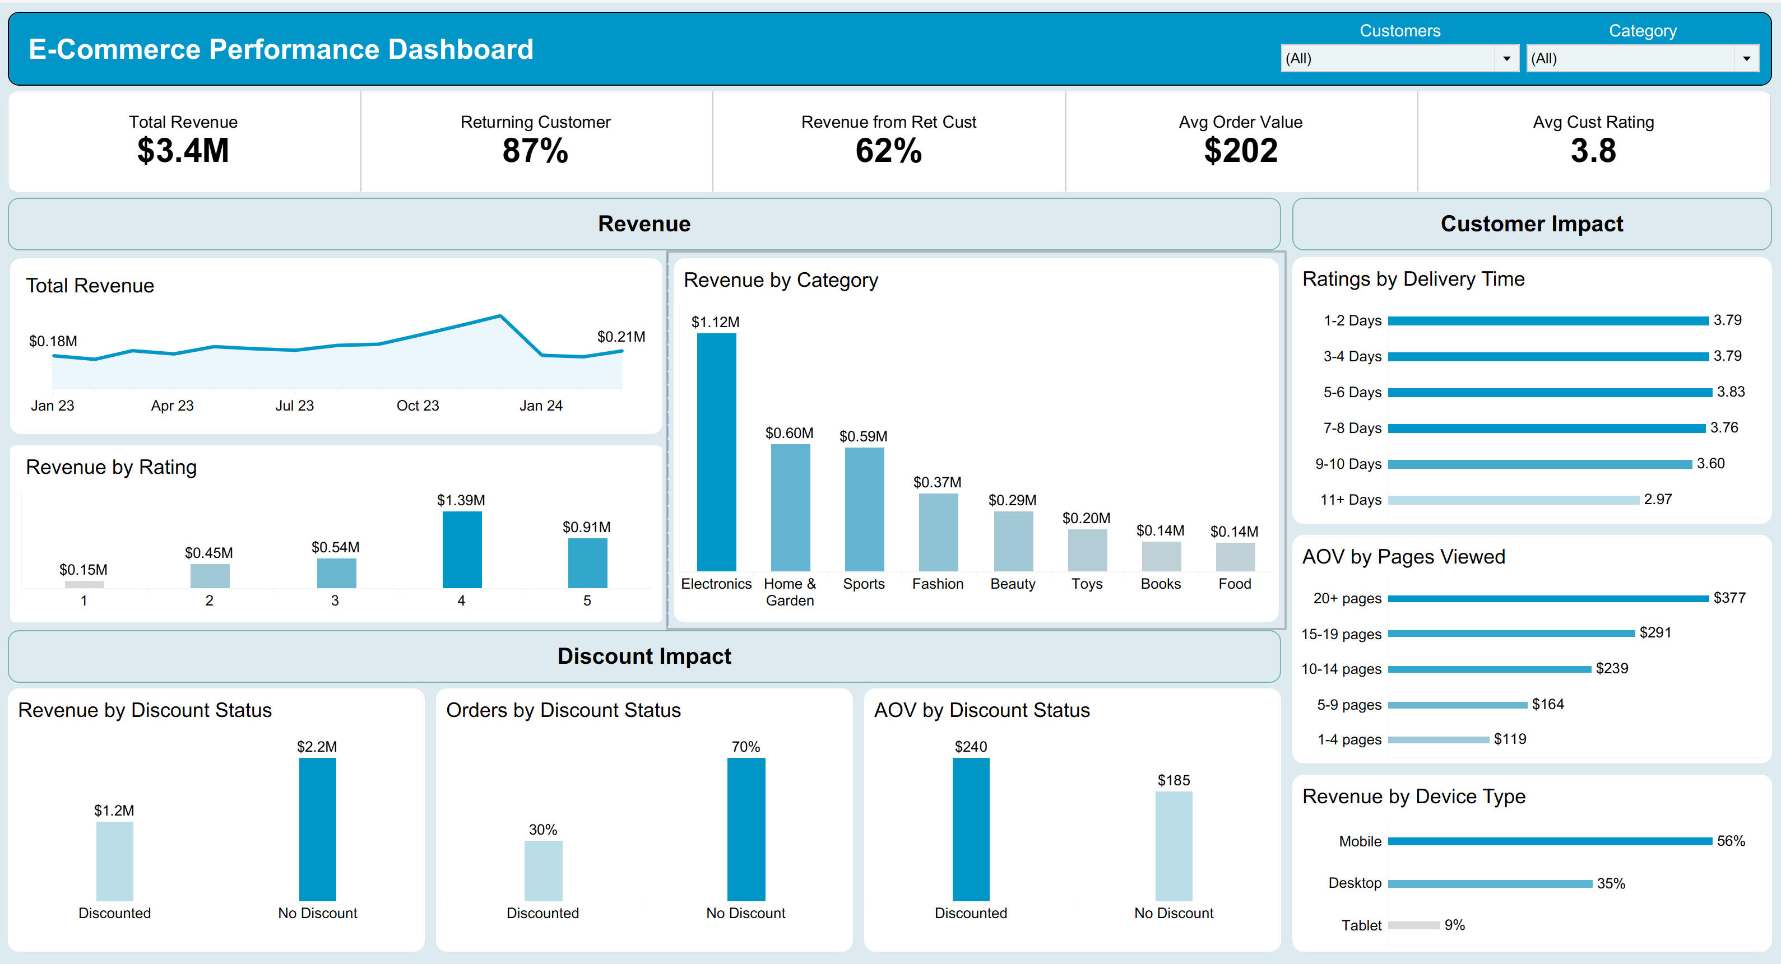Select the Electronics bar in Revenue by Category
Screen dimensions: 1781x964
tap(716, 452)
